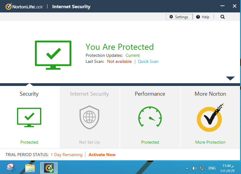Click the search magnifier icon
The width and height of the screenshot is (241, 174).
222,17
